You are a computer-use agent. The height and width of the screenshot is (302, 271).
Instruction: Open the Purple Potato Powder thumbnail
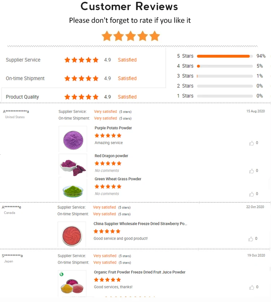point(73,138)
